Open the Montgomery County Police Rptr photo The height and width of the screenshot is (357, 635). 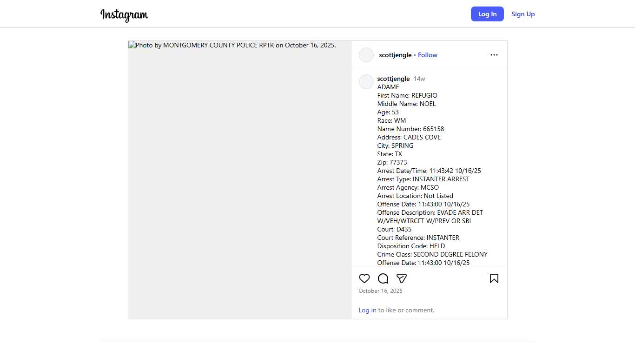click(239, 179)
